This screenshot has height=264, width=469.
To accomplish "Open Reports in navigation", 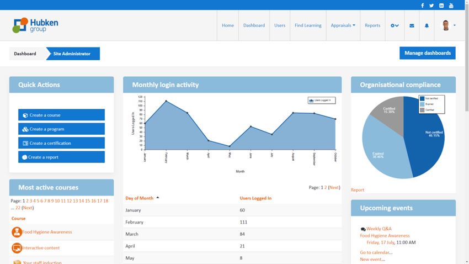I will [x=372, y=25].
